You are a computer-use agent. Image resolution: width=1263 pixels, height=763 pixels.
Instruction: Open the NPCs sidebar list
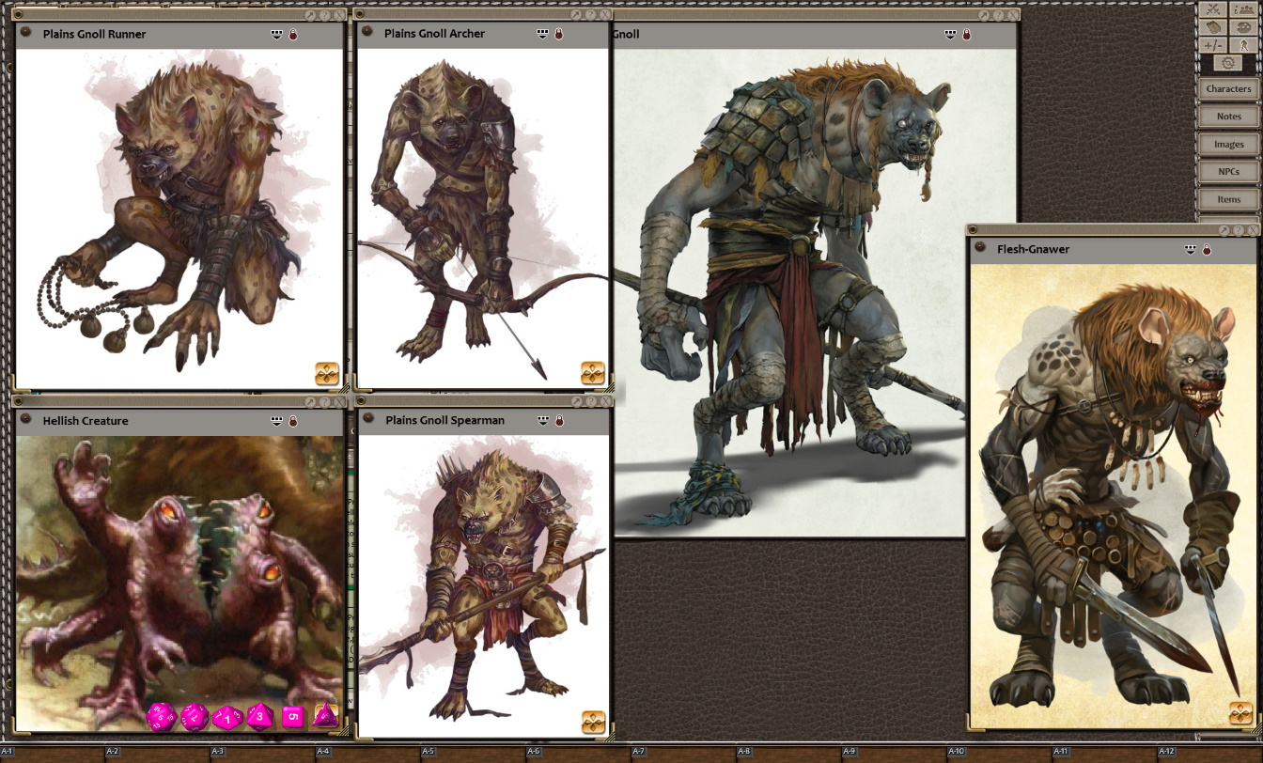coord(1228,172)
